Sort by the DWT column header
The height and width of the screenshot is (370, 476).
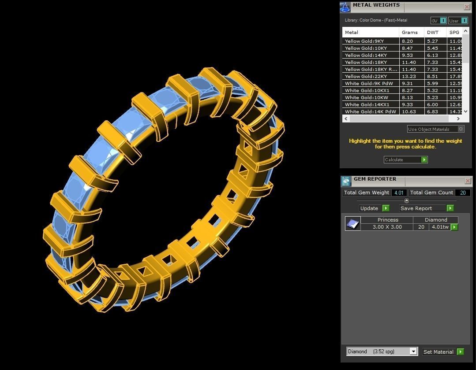click(435, 32)
